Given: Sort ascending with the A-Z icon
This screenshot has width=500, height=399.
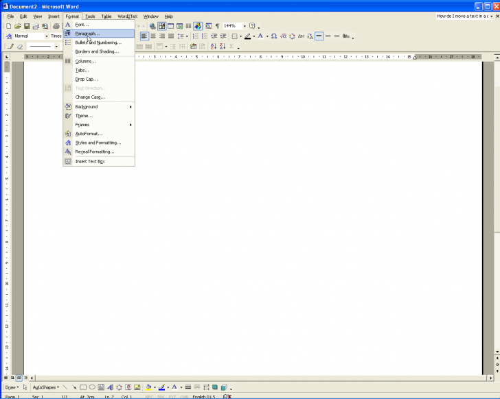Looking at the screenshot, I should pos(214,47).
